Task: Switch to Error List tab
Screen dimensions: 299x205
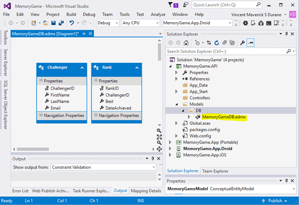Action: (x=21, y=191)
